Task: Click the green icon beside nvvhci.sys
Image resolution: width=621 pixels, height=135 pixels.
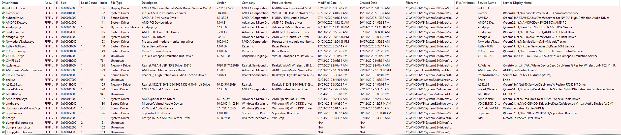Action: tap(3, 13)
